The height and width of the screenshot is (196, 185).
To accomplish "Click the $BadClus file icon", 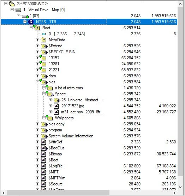I will click(44, 148).
